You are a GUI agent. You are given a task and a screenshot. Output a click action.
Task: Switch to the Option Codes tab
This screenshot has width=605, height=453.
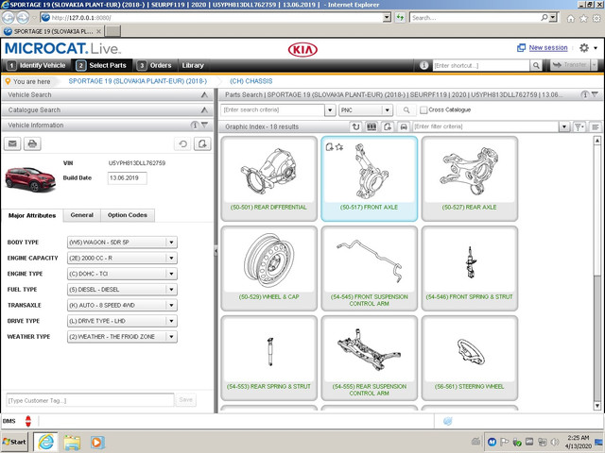[x=128, y=215]
